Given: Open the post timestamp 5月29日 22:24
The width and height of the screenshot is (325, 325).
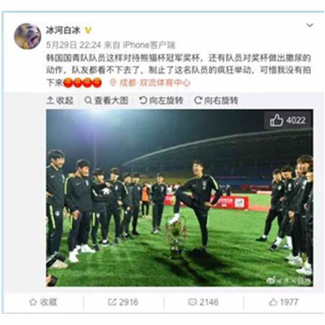Looking at the screenshot, I should click(74, 45).
